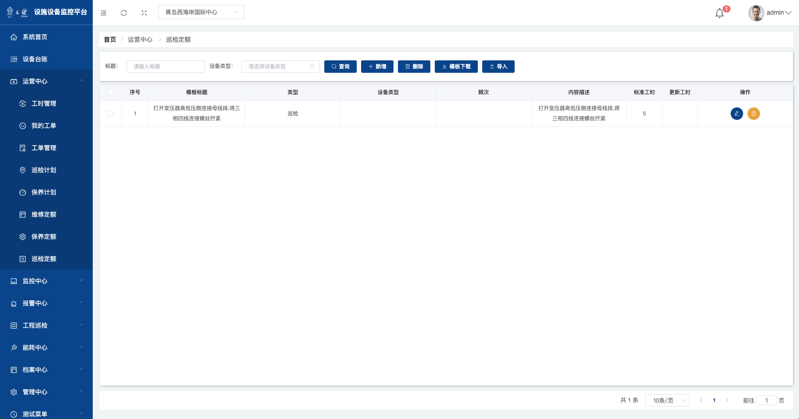Click the 模板下载 button
Screen dimensions: 799x419
pos(456,67)
